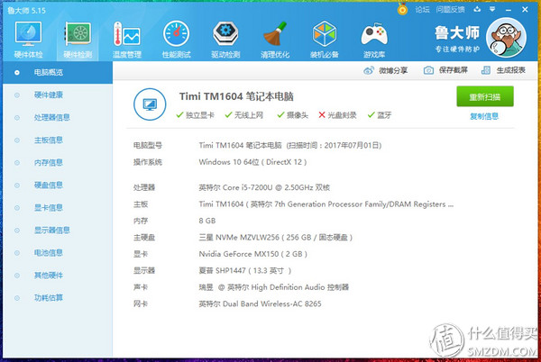Click the gold medal icon in title bar
Viewport: 541px width, 362px height.
(402, 9)
